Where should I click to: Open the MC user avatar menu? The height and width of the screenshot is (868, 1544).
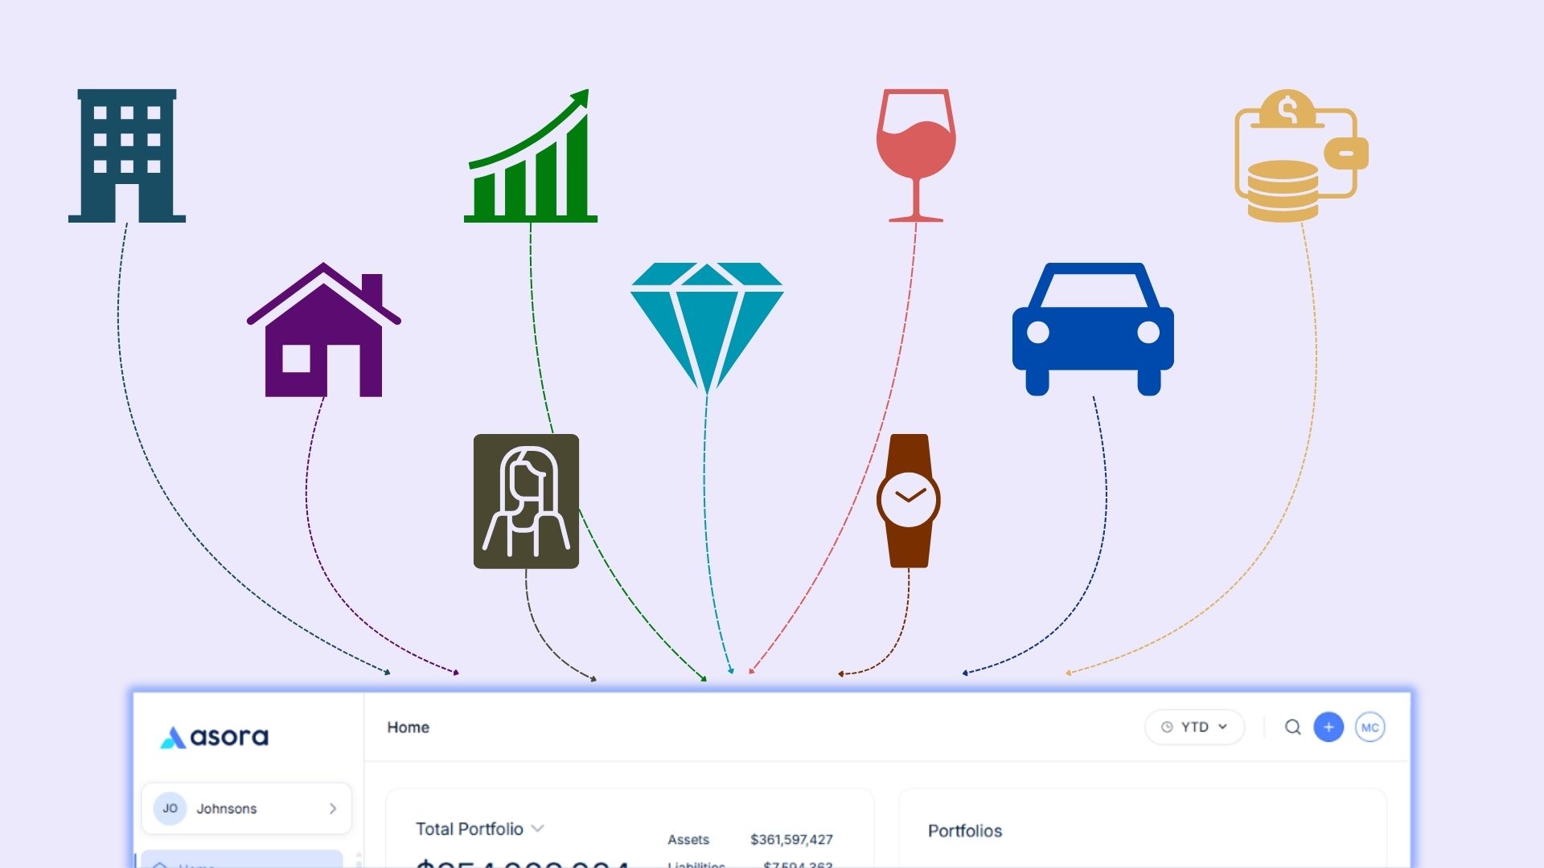(1369, 727)
